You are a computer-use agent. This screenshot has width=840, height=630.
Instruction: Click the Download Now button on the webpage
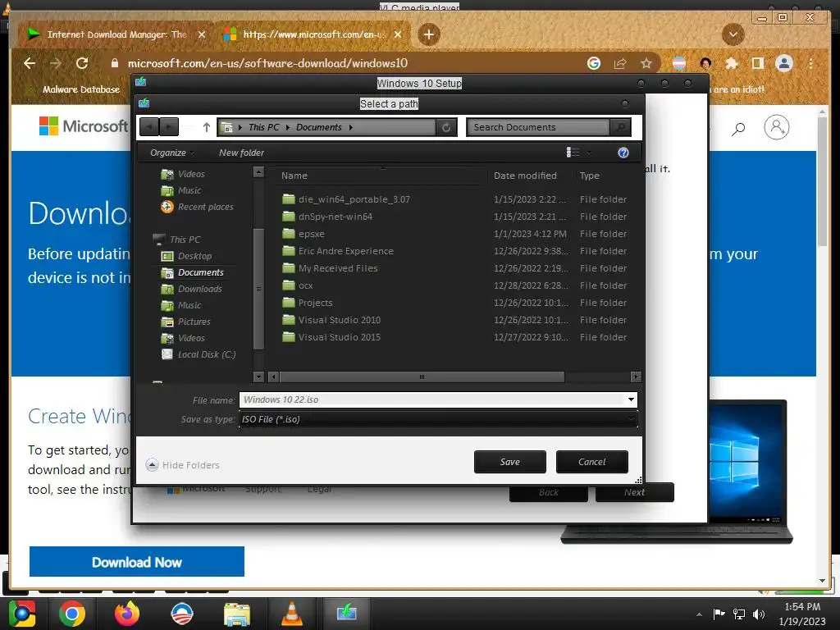[x=137, y=562]
